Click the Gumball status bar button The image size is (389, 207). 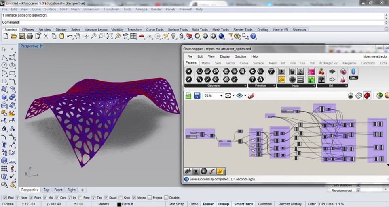pos(265,204)
